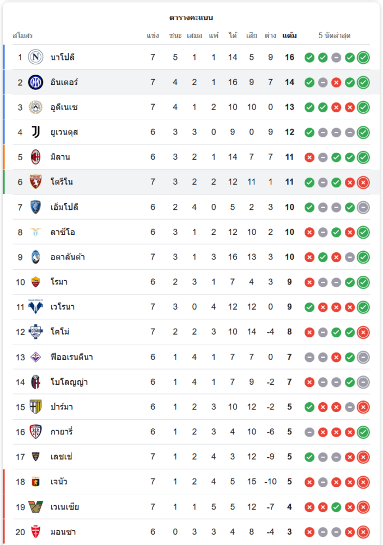Click the Genoa club crest

click(x=35, y=482)
